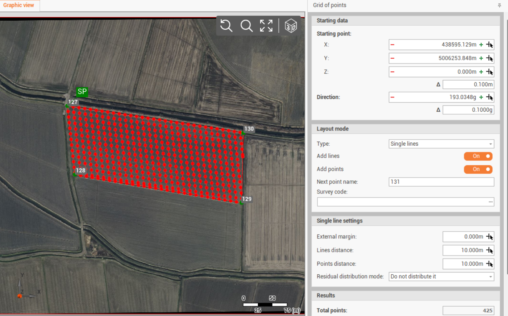
Task: Toggle Add lines switch off
Action: (478, 156)
